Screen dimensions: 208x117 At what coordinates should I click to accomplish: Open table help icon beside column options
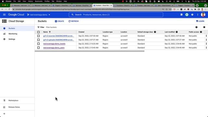click(x=196, y=27)
